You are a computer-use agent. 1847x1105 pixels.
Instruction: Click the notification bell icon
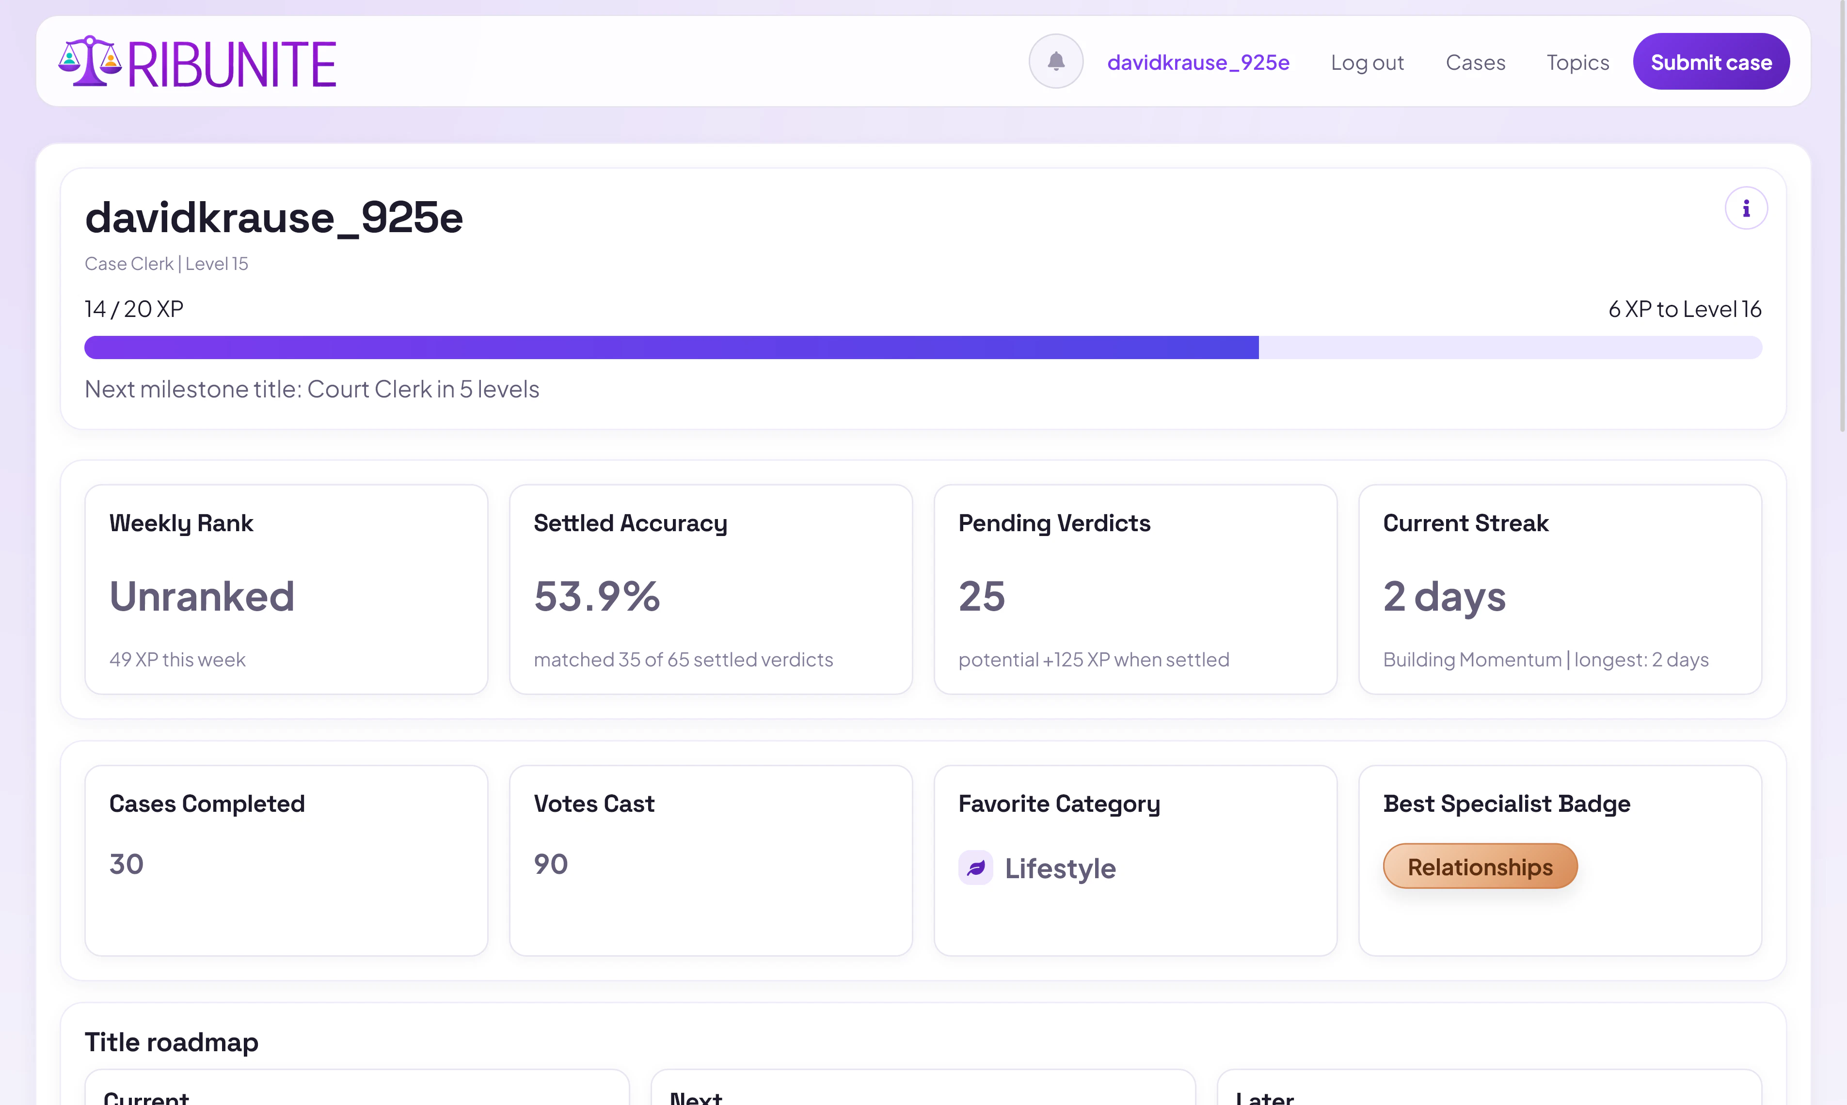(x=1055, y=61)
